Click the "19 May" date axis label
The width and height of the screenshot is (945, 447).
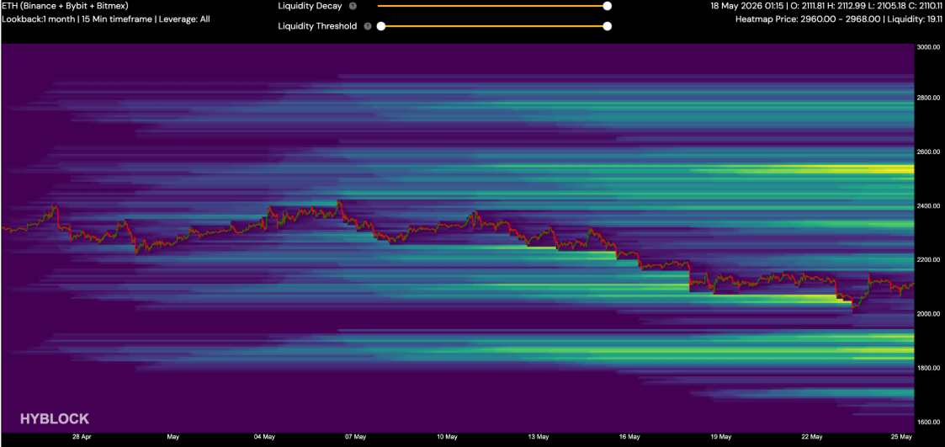point(721,436)
